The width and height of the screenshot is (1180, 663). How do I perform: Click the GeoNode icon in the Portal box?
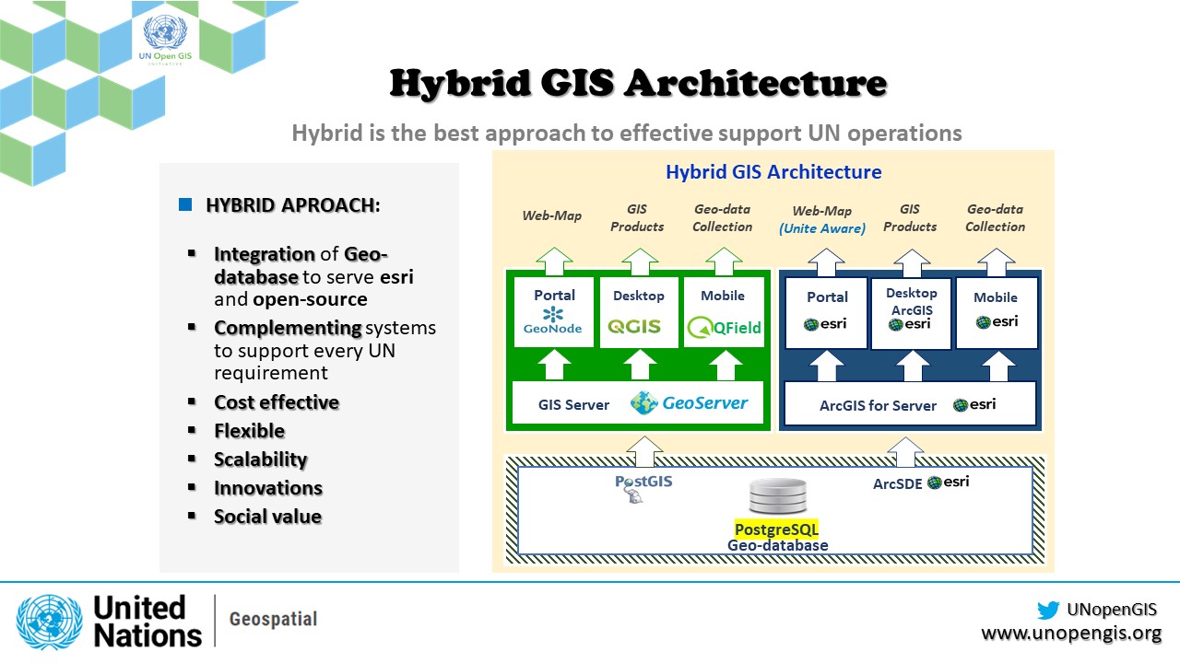[552, 314]
